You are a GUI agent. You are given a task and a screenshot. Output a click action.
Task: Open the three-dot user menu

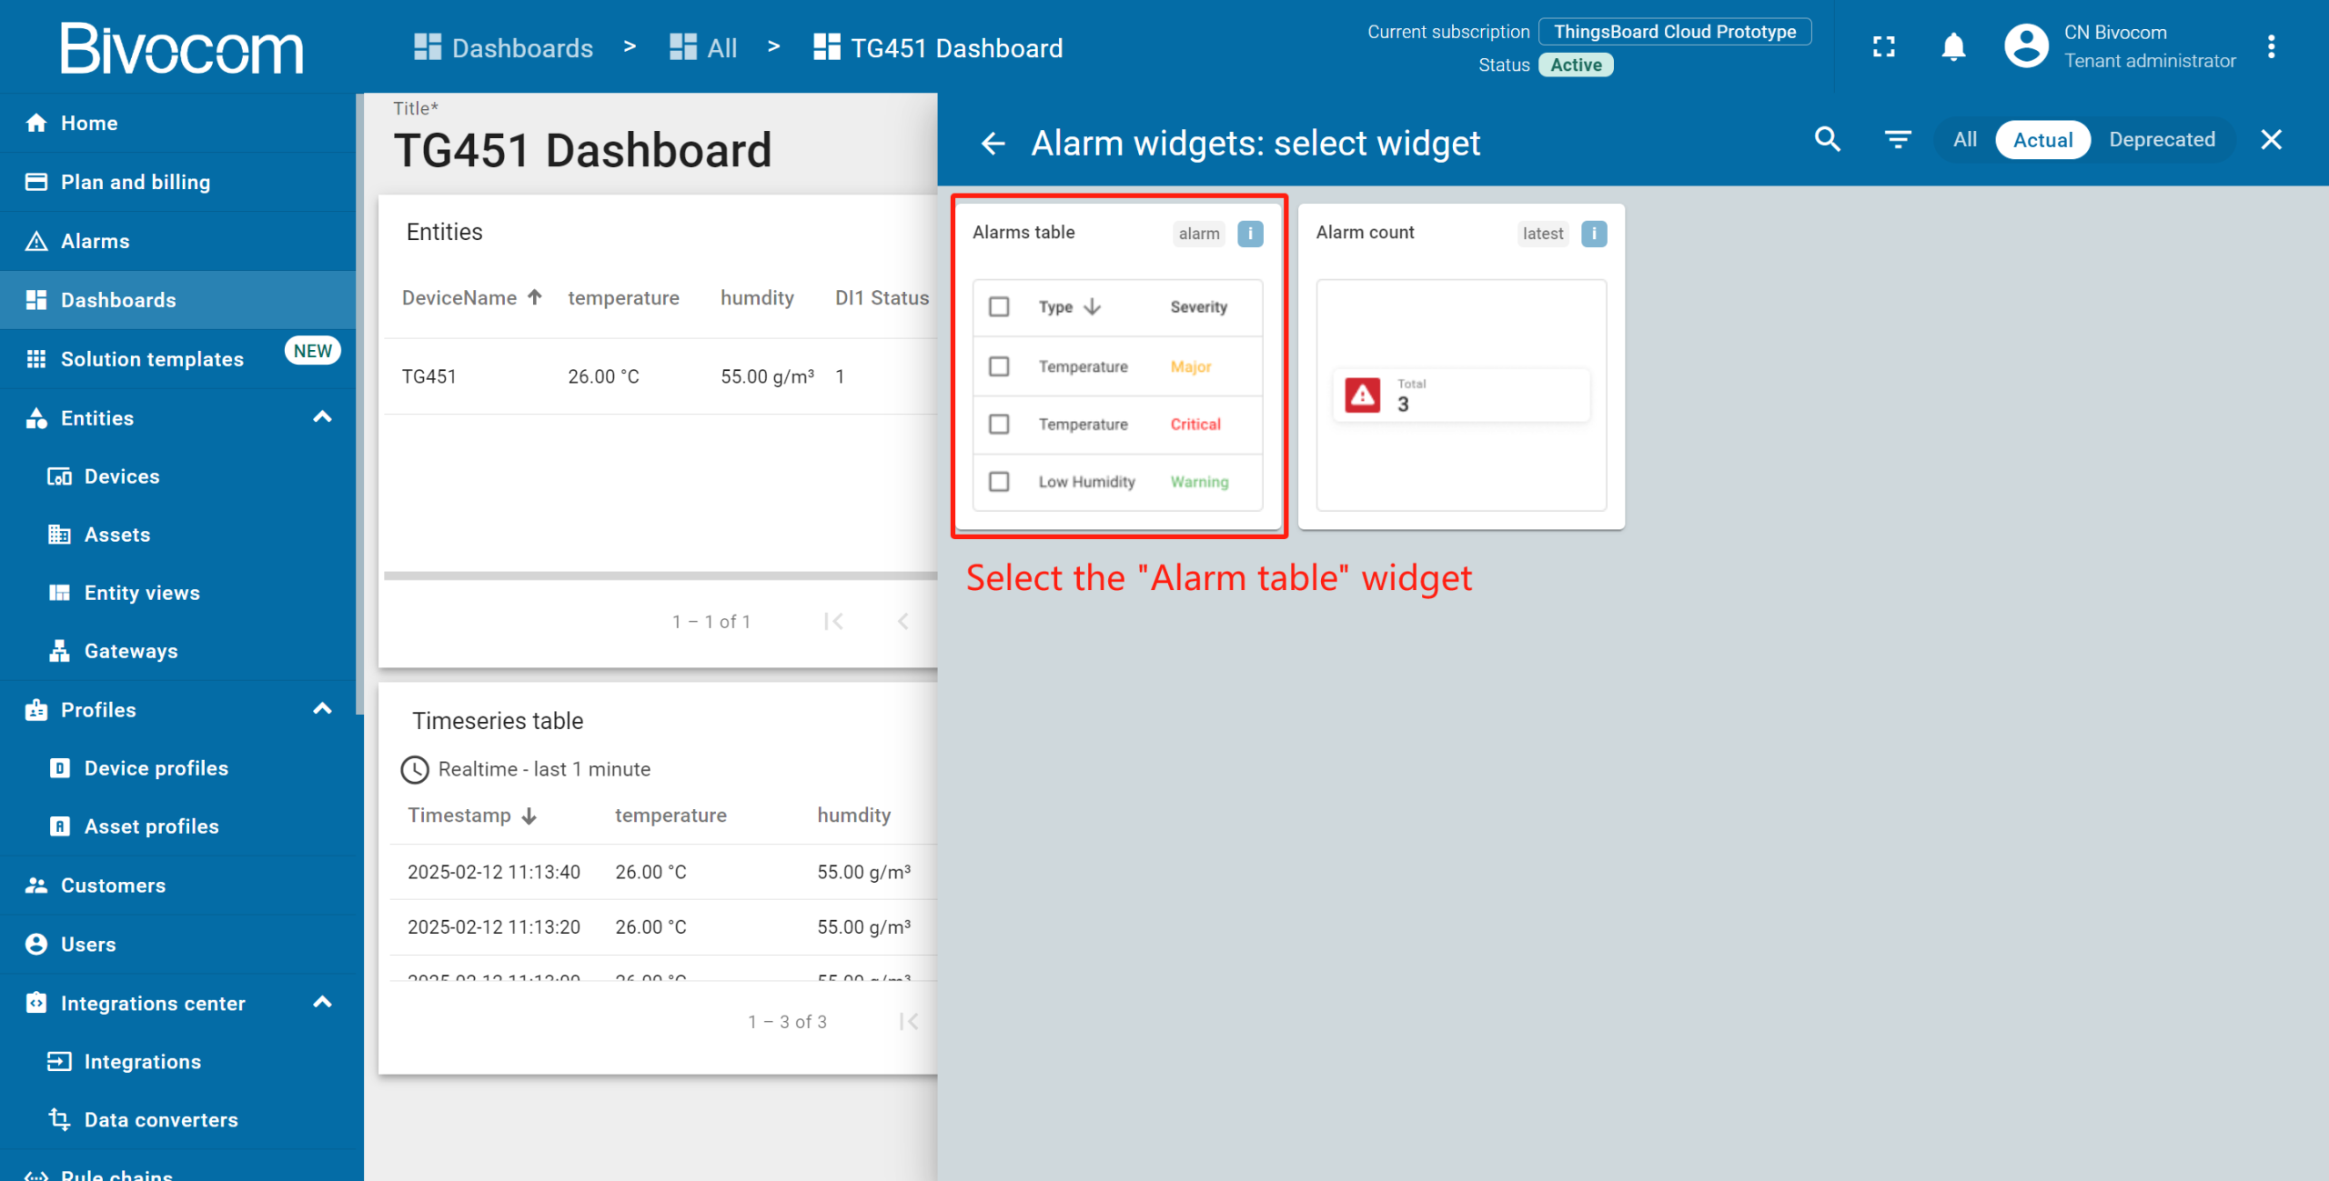tap(2272, 46)
